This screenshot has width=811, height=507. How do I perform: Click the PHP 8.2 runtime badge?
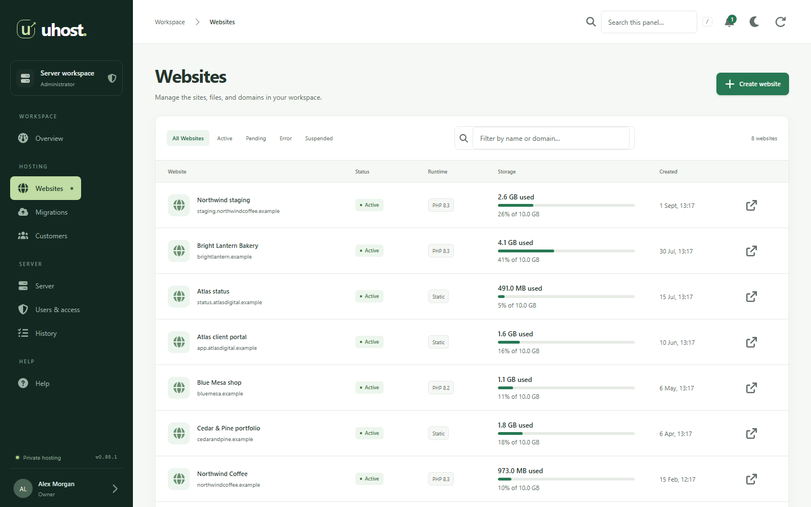(441, 388)
